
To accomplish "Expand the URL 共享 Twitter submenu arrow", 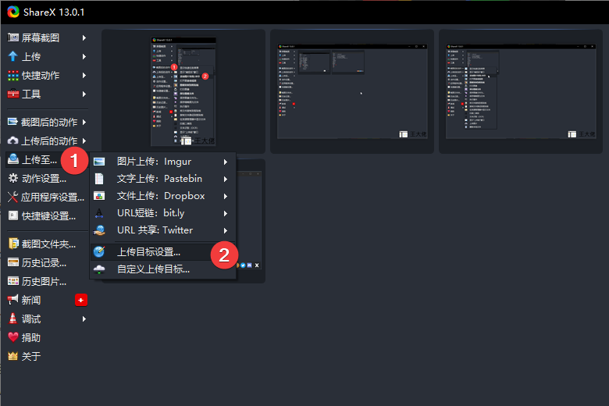I will (x=226, y=230).
